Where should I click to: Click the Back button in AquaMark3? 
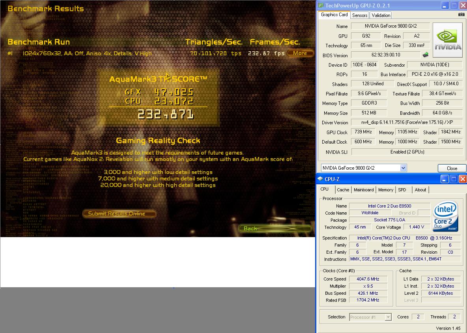click(275, 228)
